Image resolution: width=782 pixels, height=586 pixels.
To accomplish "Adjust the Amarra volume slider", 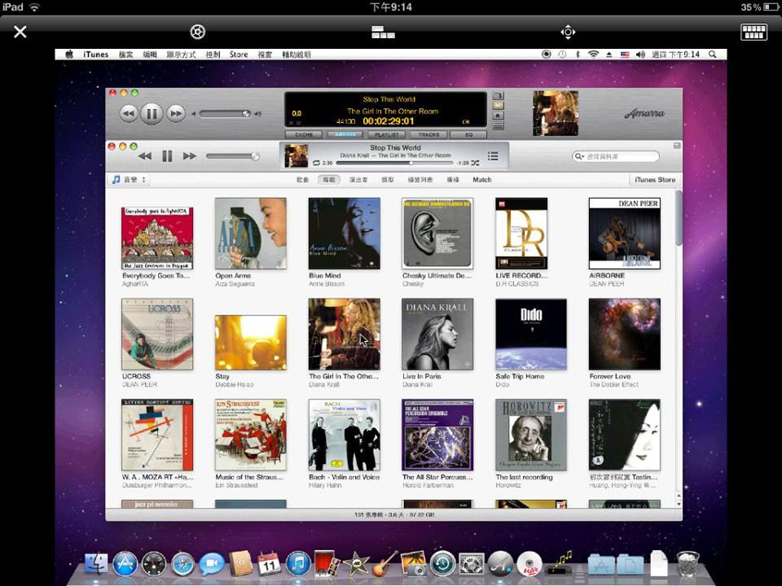I will pyautogui.click(x=225, y=114).
